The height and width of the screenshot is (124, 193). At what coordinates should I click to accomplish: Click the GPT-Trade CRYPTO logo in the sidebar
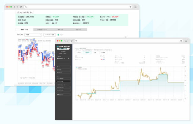coord(63,48)
